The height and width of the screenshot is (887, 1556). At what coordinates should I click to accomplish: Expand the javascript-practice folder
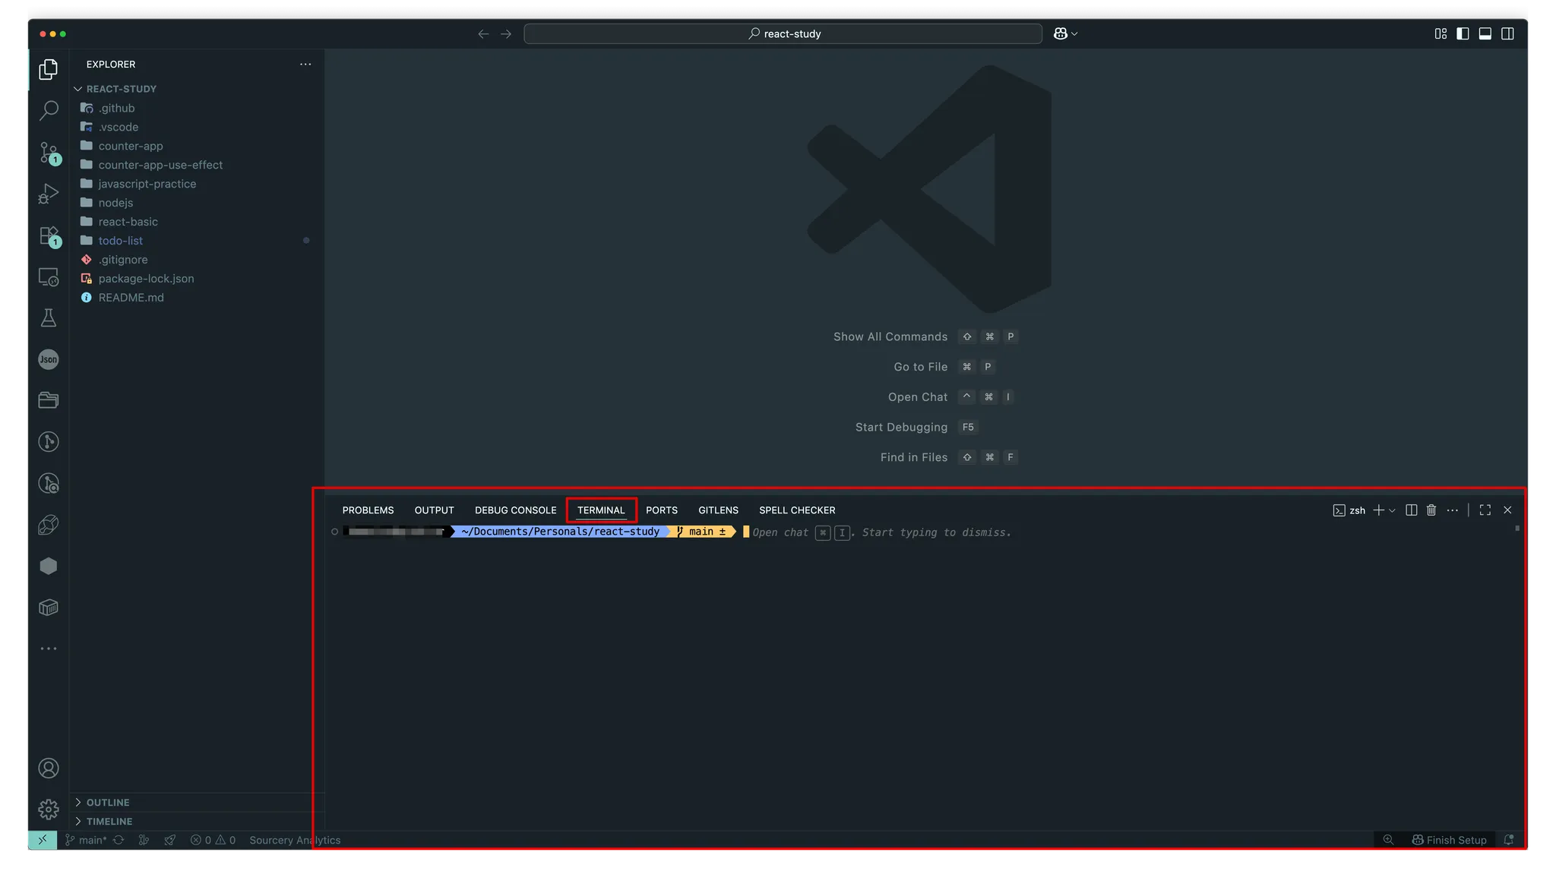click(147, 184)
